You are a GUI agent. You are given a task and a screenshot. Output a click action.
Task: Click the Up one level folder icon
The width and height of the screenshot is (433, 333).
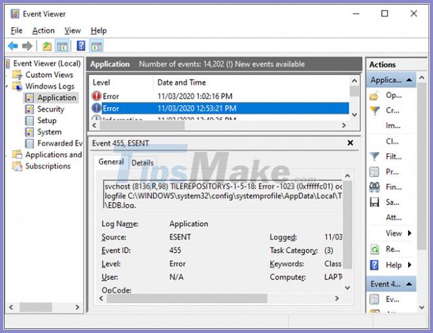tap(47, 46)
